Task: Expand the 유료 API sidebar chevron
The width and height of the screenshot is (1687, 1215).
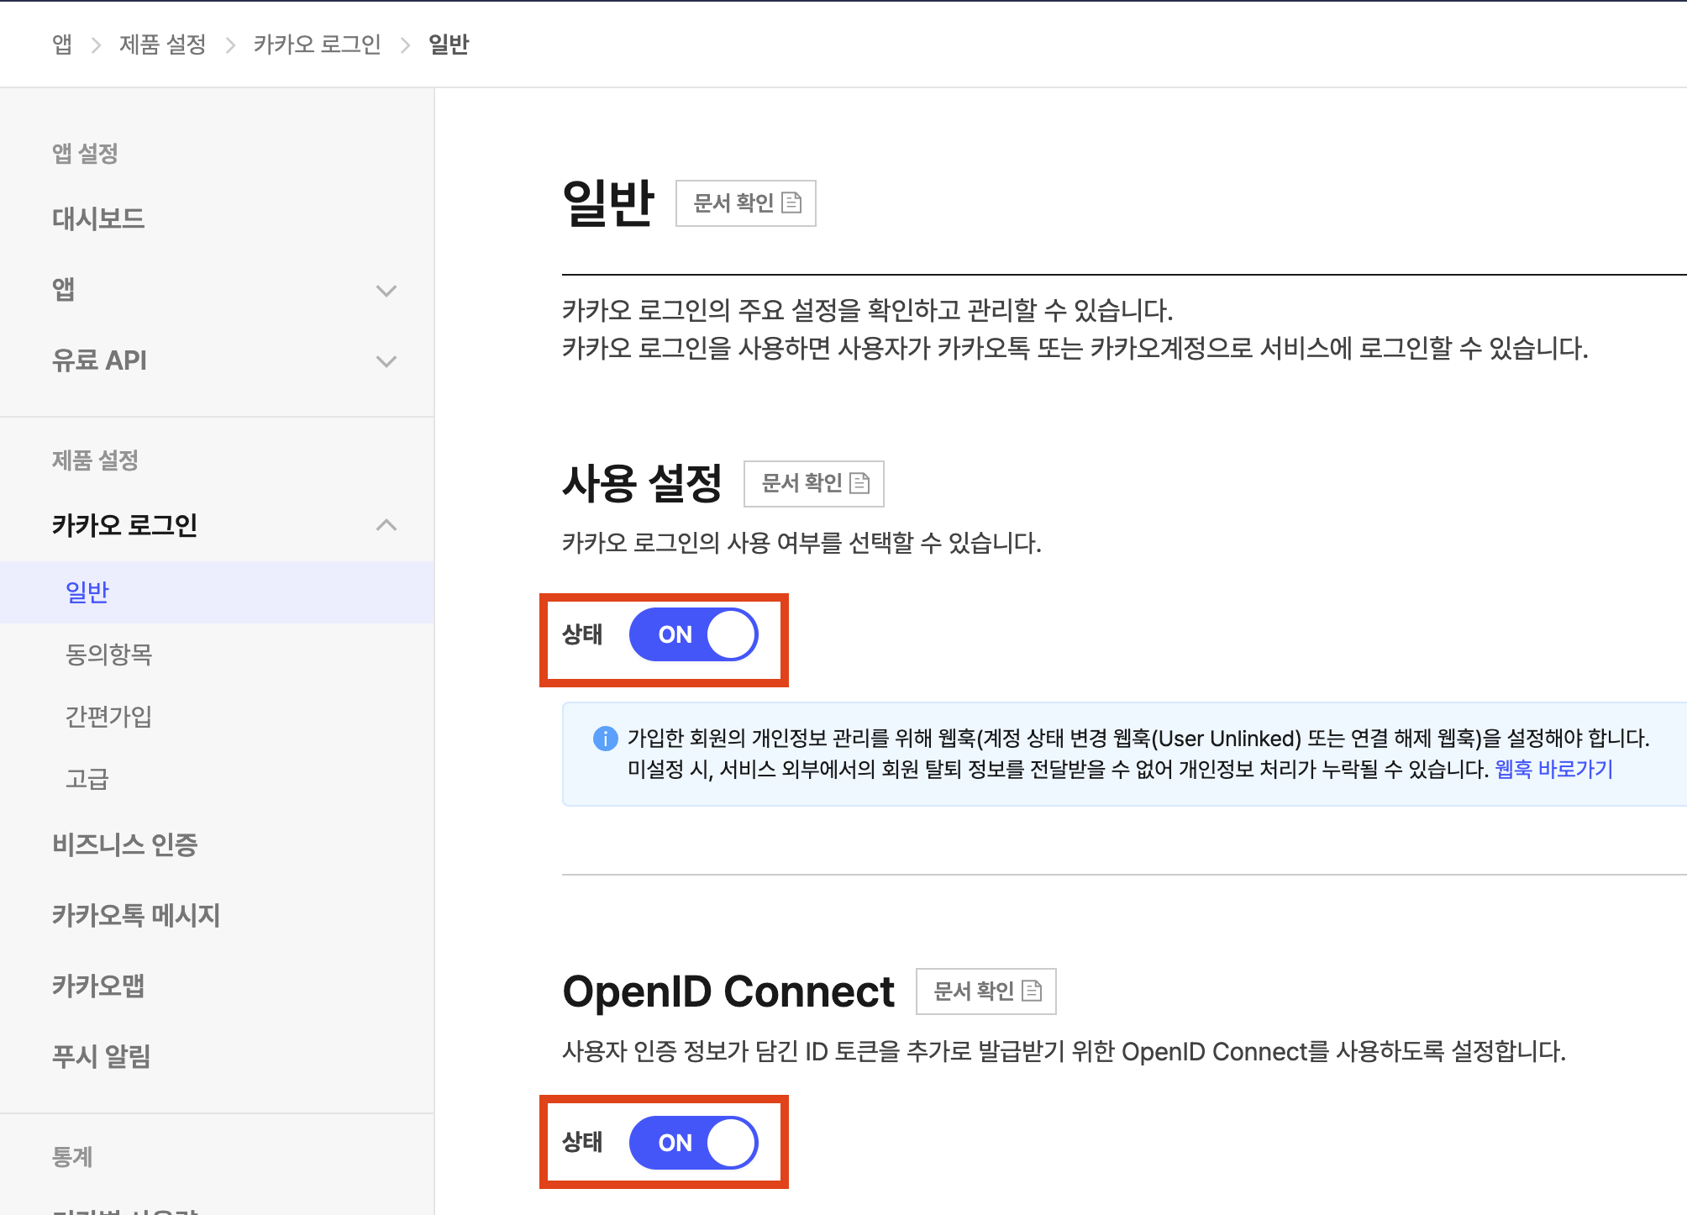Action: point(386,361)
